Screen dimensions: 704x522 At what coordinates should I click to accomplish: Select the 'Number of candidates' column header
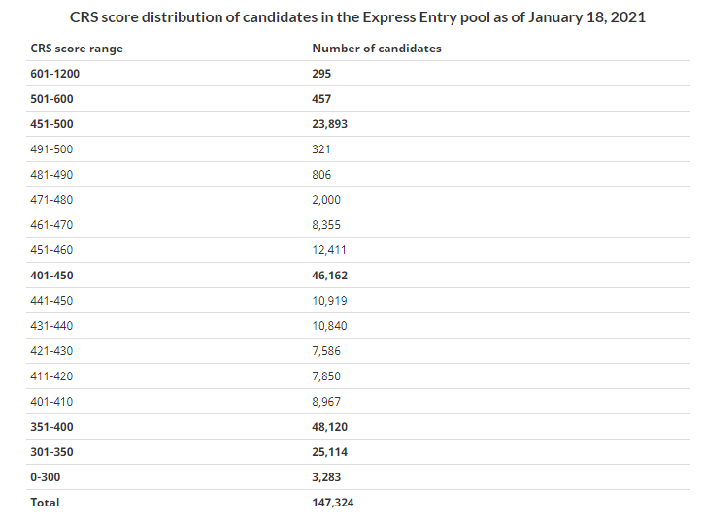click(x=377, y=49)
